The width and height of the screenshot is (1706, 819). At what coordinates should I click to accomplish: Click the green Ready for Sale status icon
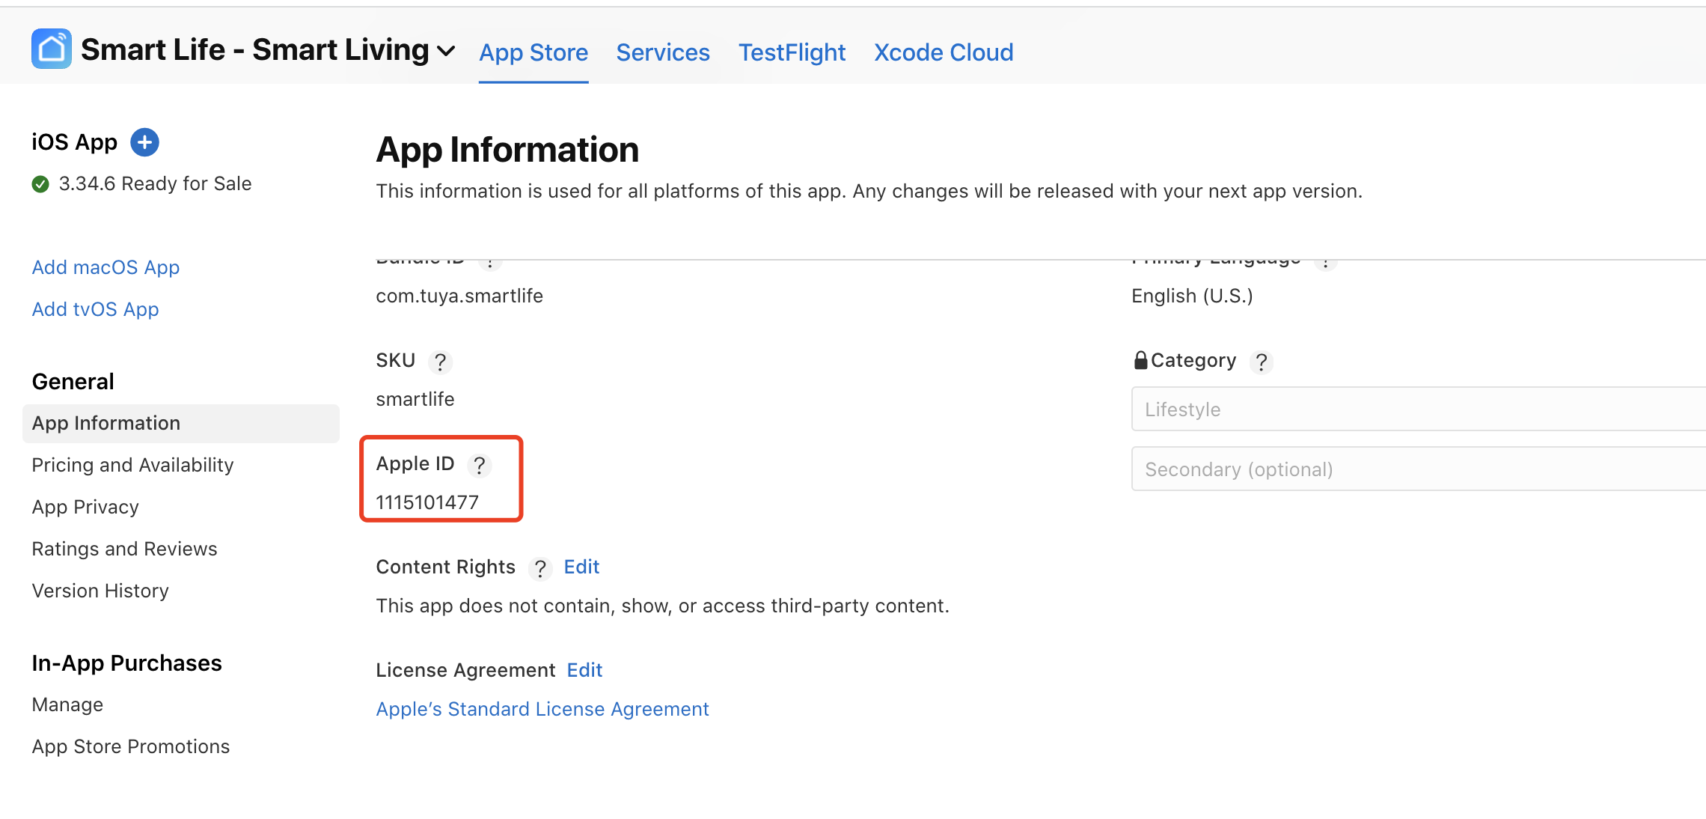[40, 184]
